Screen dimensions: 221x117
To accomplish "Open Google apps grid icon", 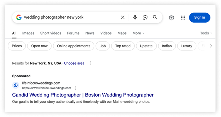I will coord(183,17).
